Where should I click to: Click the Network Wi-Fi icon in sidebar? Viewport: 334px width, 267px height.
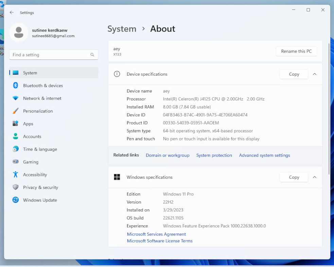point(16,98)
